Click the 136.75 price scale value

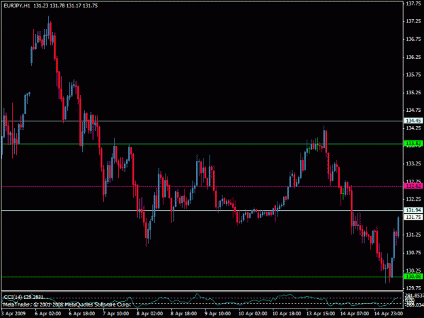413,39
